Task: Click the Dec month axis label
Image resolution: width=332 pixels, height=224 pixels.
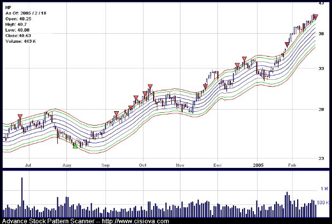Action: tap(217, 165)
